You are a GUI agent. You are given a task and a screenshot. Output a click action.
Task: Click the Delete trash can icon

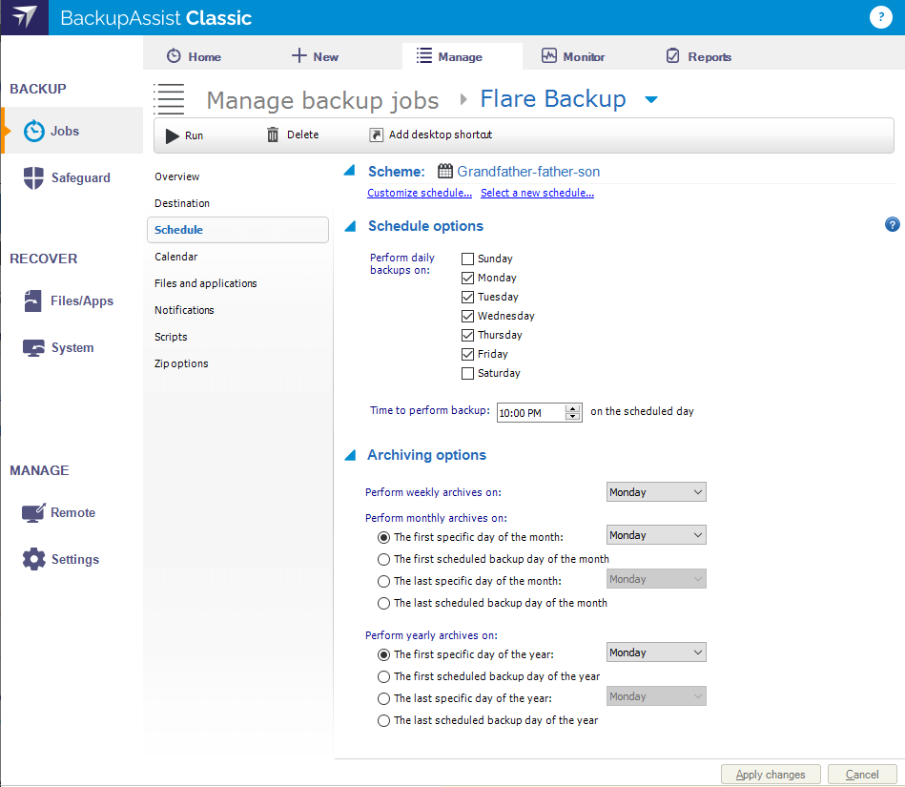273,135
